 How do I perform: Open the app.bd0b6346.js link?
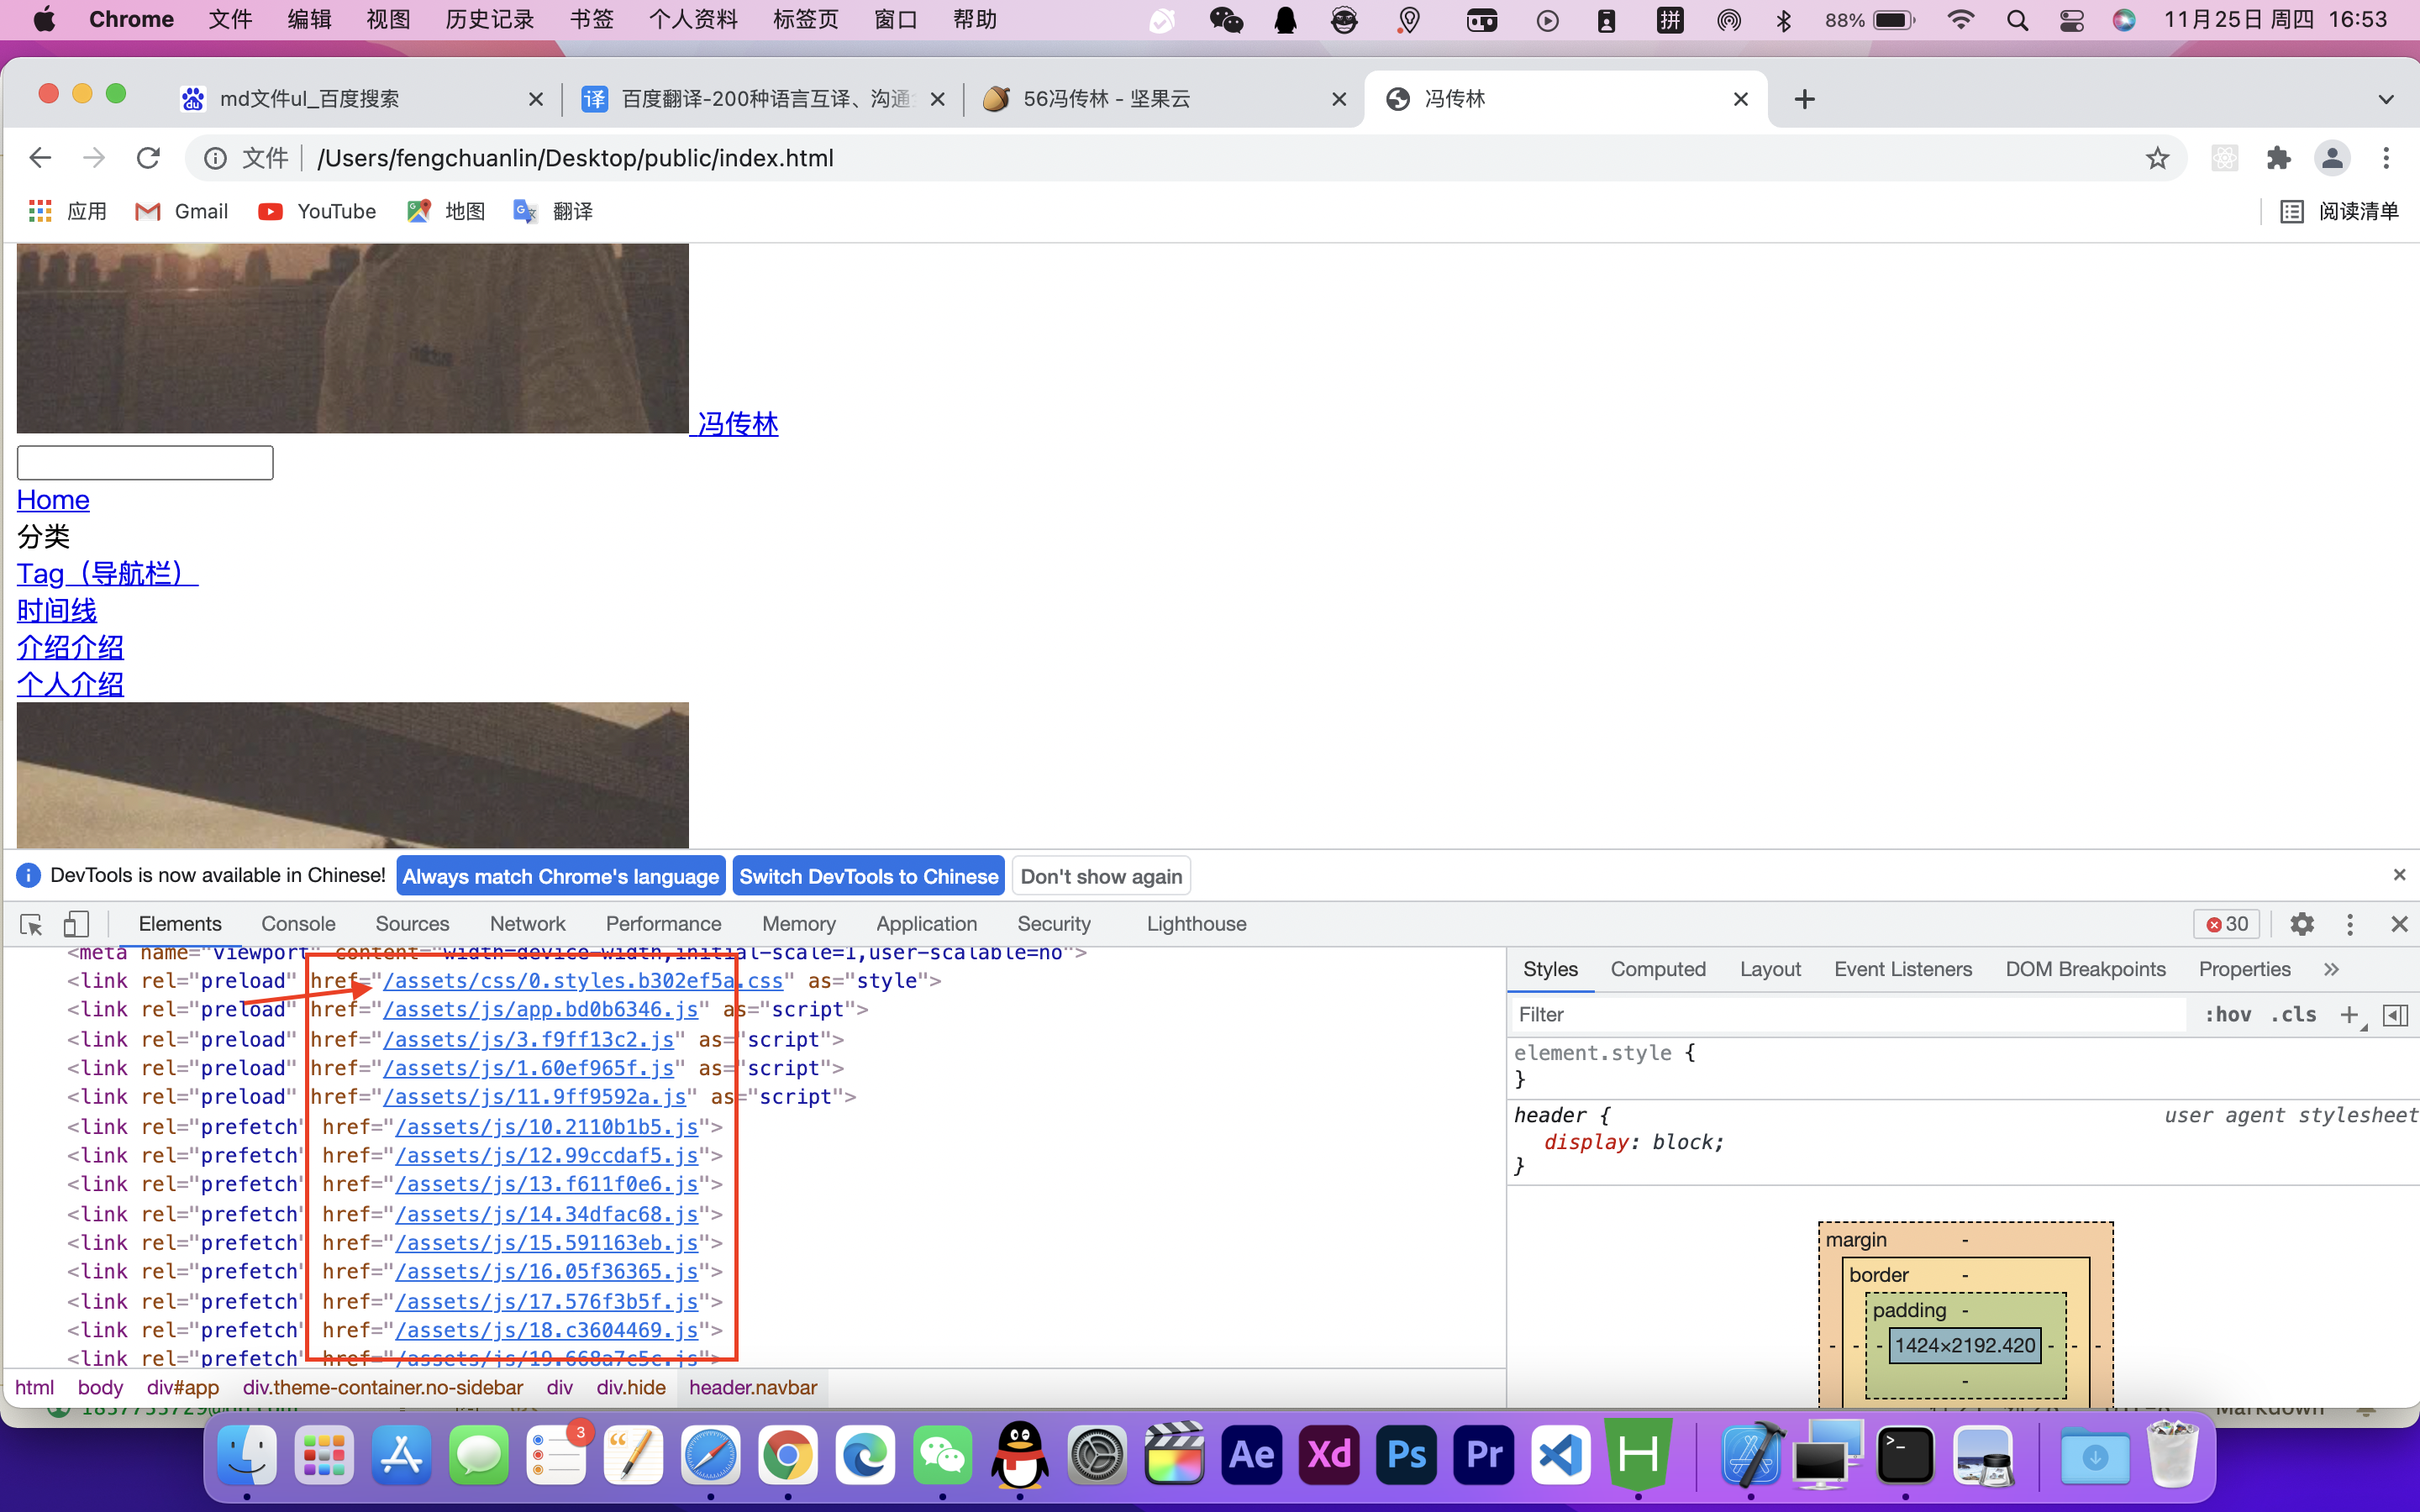point(540,1010)
